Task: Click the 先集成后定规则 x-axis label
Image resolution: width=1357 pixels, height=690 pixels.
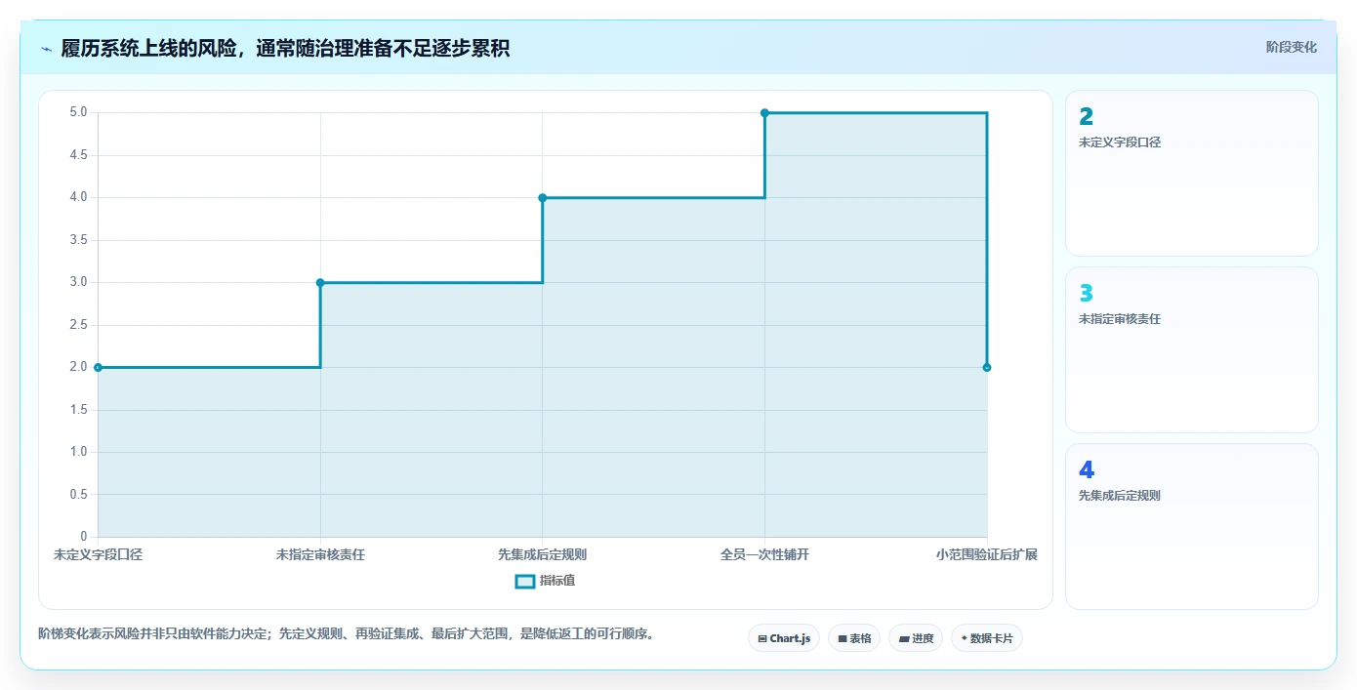Action: click(x=543, y=554)
